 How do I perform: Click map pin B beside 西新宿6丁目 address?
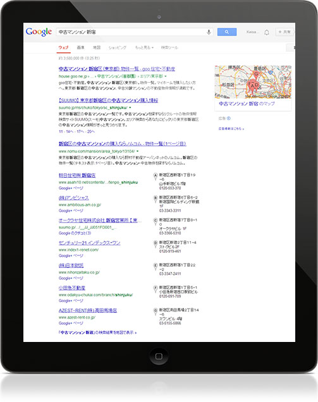tap(155, 199)
